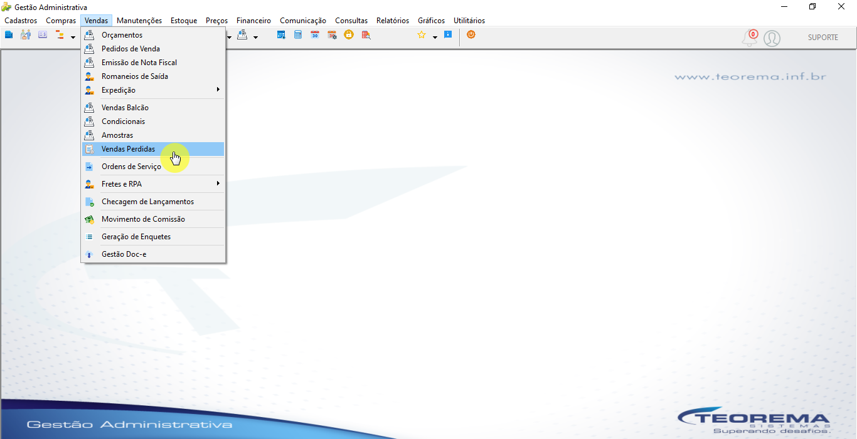Click the user profile avatar icon
Screen dimensions: 857x439
(772, 38)
